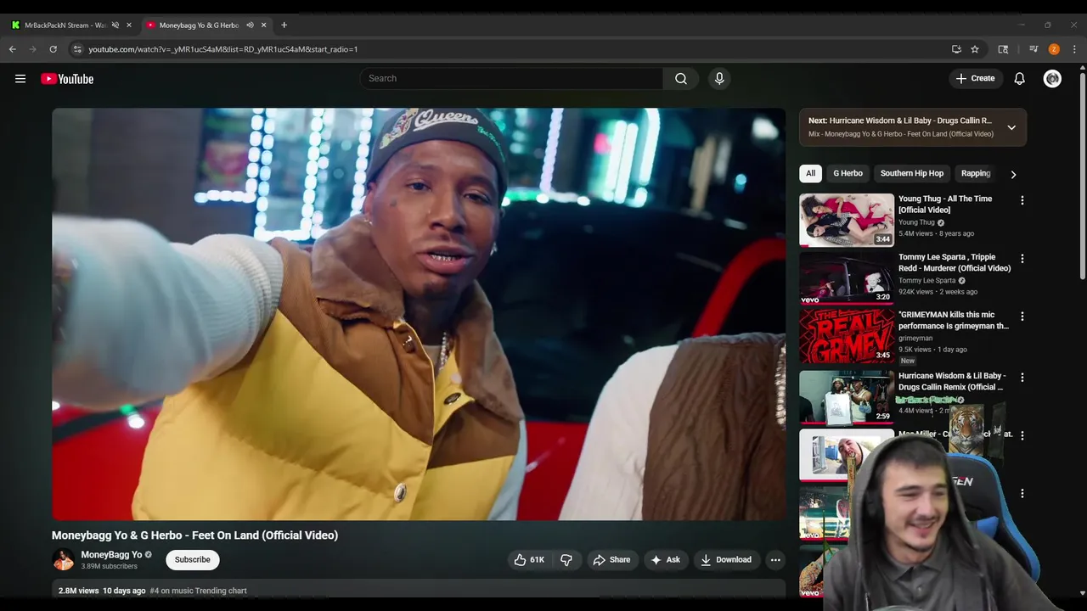Close the MrBackPackN Stream tab

(129, 25)
